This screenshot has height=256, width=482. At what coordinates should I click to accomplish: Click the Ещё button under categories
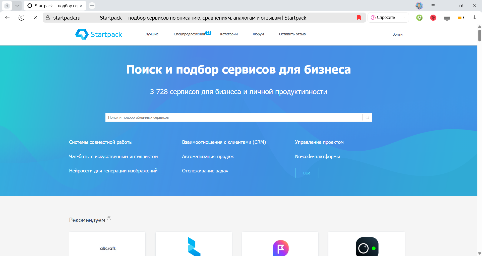tap(307, 173)
